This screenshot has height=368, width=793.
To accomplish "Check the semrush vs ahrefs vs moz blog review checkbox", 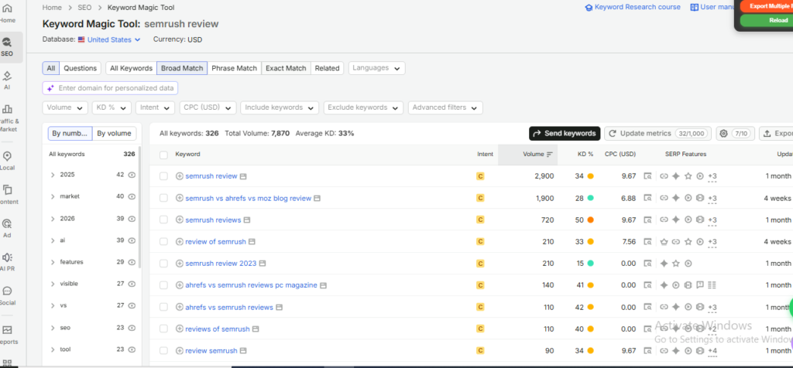I will (x=163, y=199).
